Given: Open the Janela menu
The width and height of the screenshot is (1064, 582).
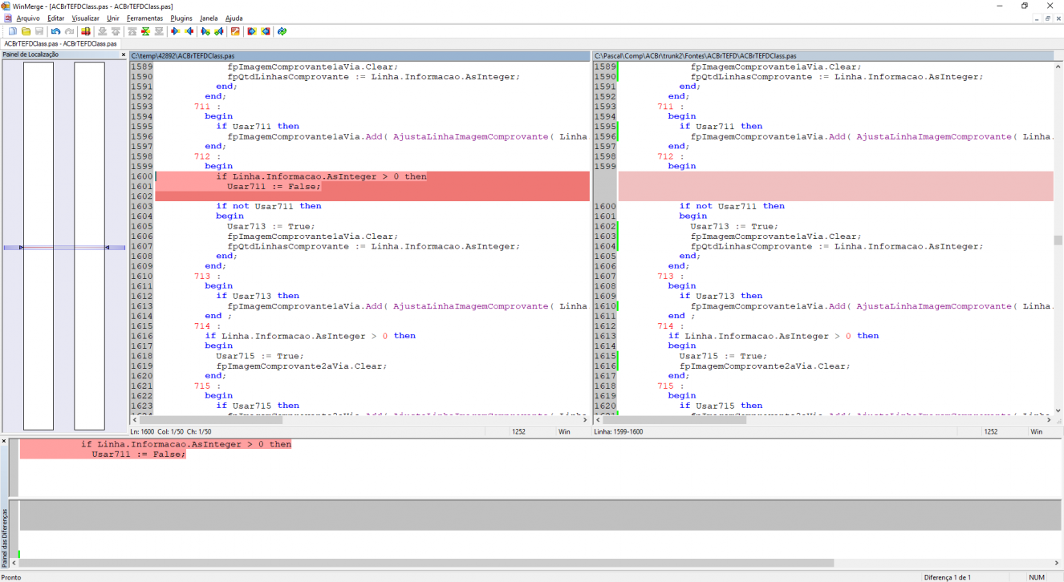Looking at the screenshot, I should [x=209, y=18].
